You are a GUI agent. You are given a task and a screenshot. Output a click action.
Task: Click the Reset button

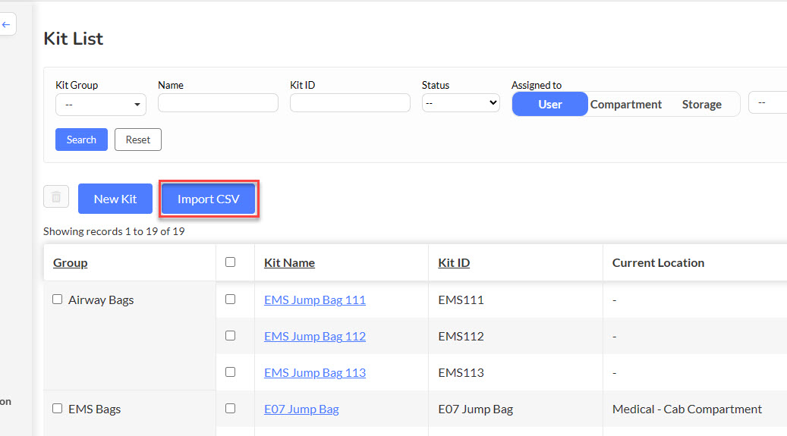coord(138,140)
